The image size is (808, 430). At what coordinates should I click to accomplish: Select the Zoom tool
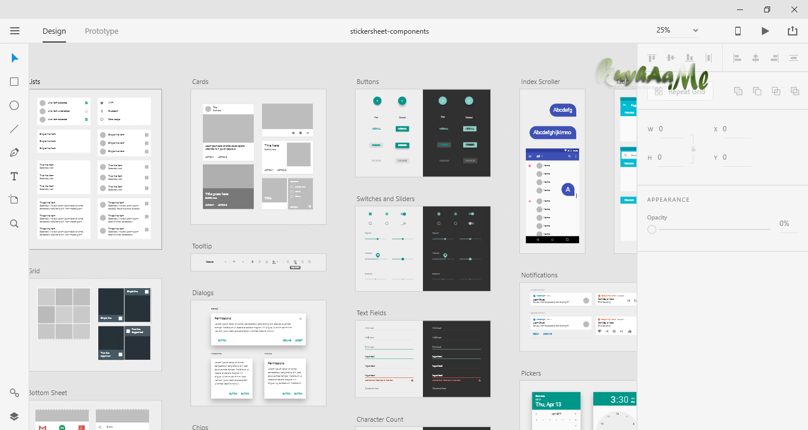(14, 223)
